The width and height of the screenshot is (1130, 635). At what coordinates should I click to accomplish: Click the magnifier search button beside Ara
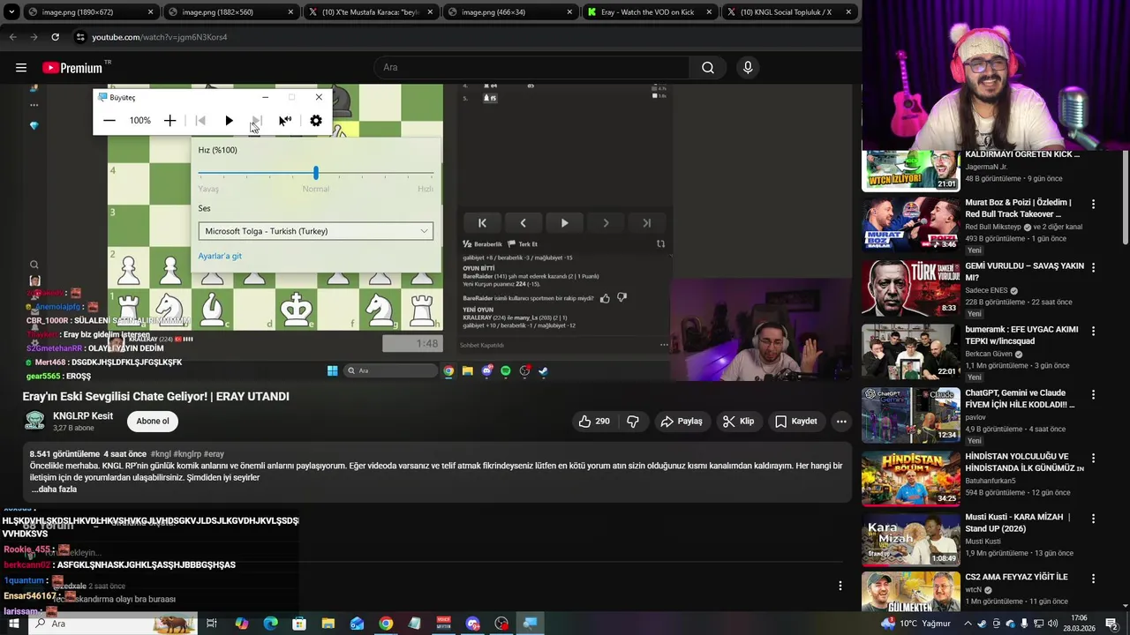tap(708, 68)
